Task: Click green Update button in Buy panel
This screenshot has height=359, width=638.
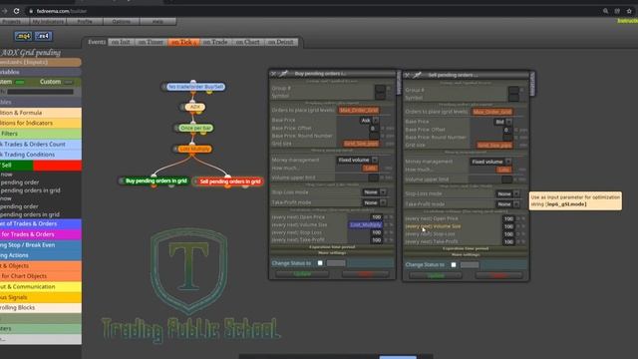Action: [x=302, y=274]
